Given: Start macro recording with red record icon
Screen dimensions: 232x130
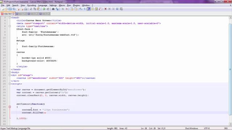Looking at the screenshot, I should pos(105,9).
